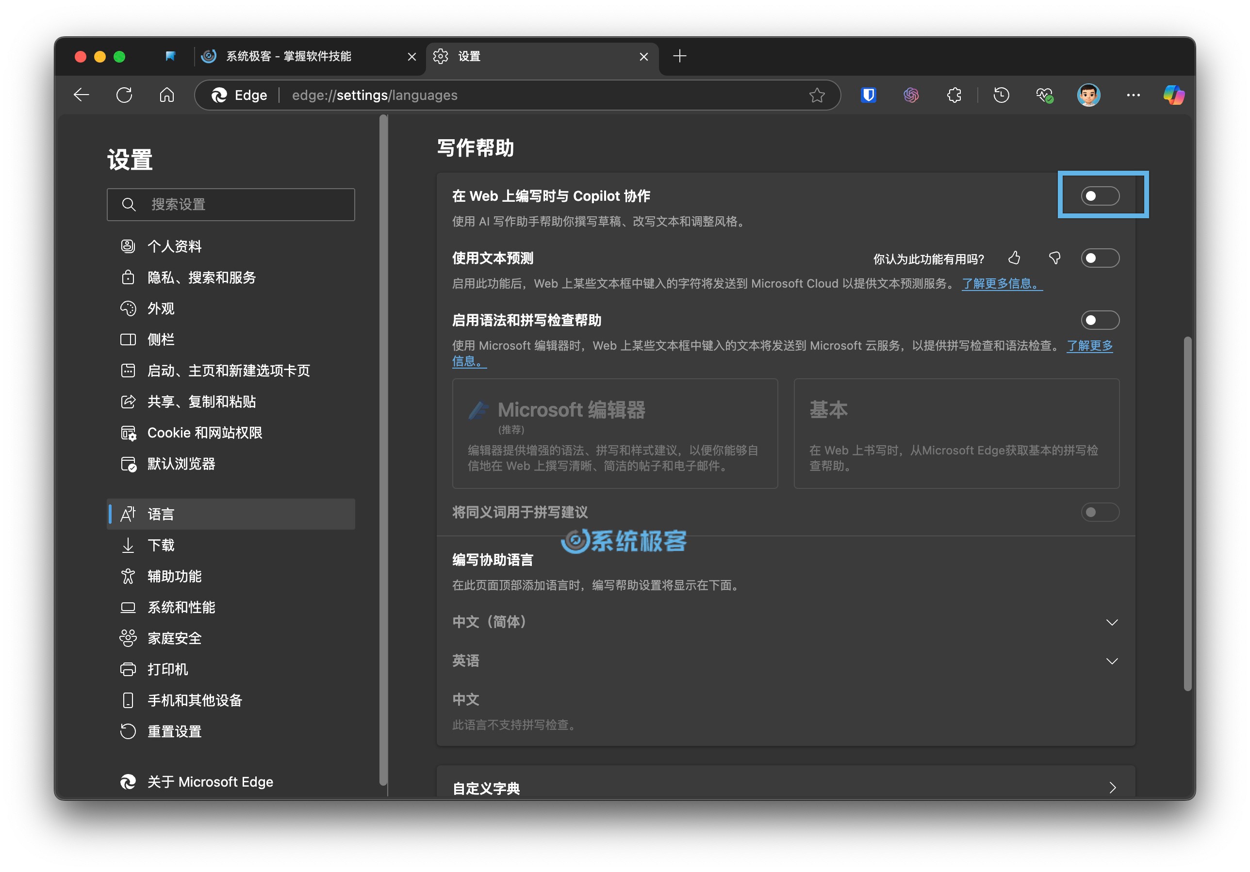Open 共享、复制和粘贴 section
This screenshot has width=1250, height=872.
pos(231,402)
